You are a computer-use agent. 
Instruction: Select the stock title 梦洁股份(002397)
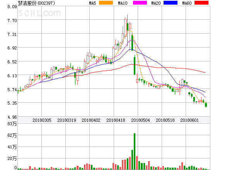pyautogui.click(x=36, y=3)
